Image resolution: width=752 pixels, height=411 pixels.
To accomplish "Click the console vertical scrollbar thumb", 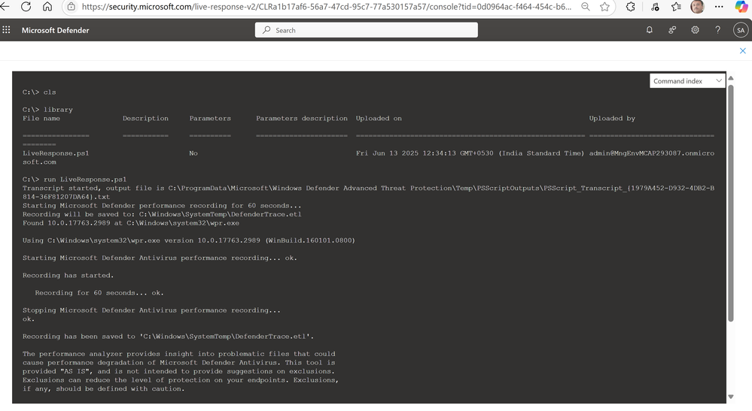I will pos(731,204).
